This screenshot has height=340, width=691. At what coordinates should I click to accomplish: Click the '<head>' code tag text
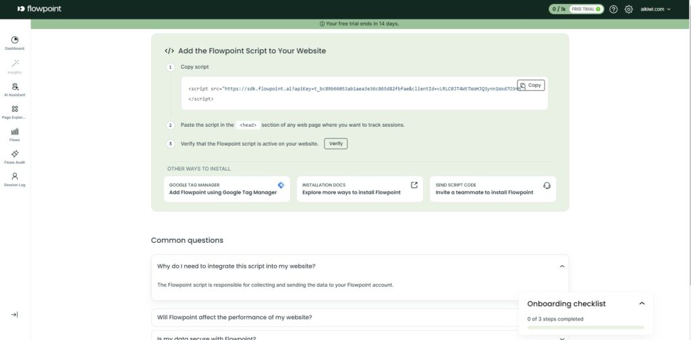(248, 125)
